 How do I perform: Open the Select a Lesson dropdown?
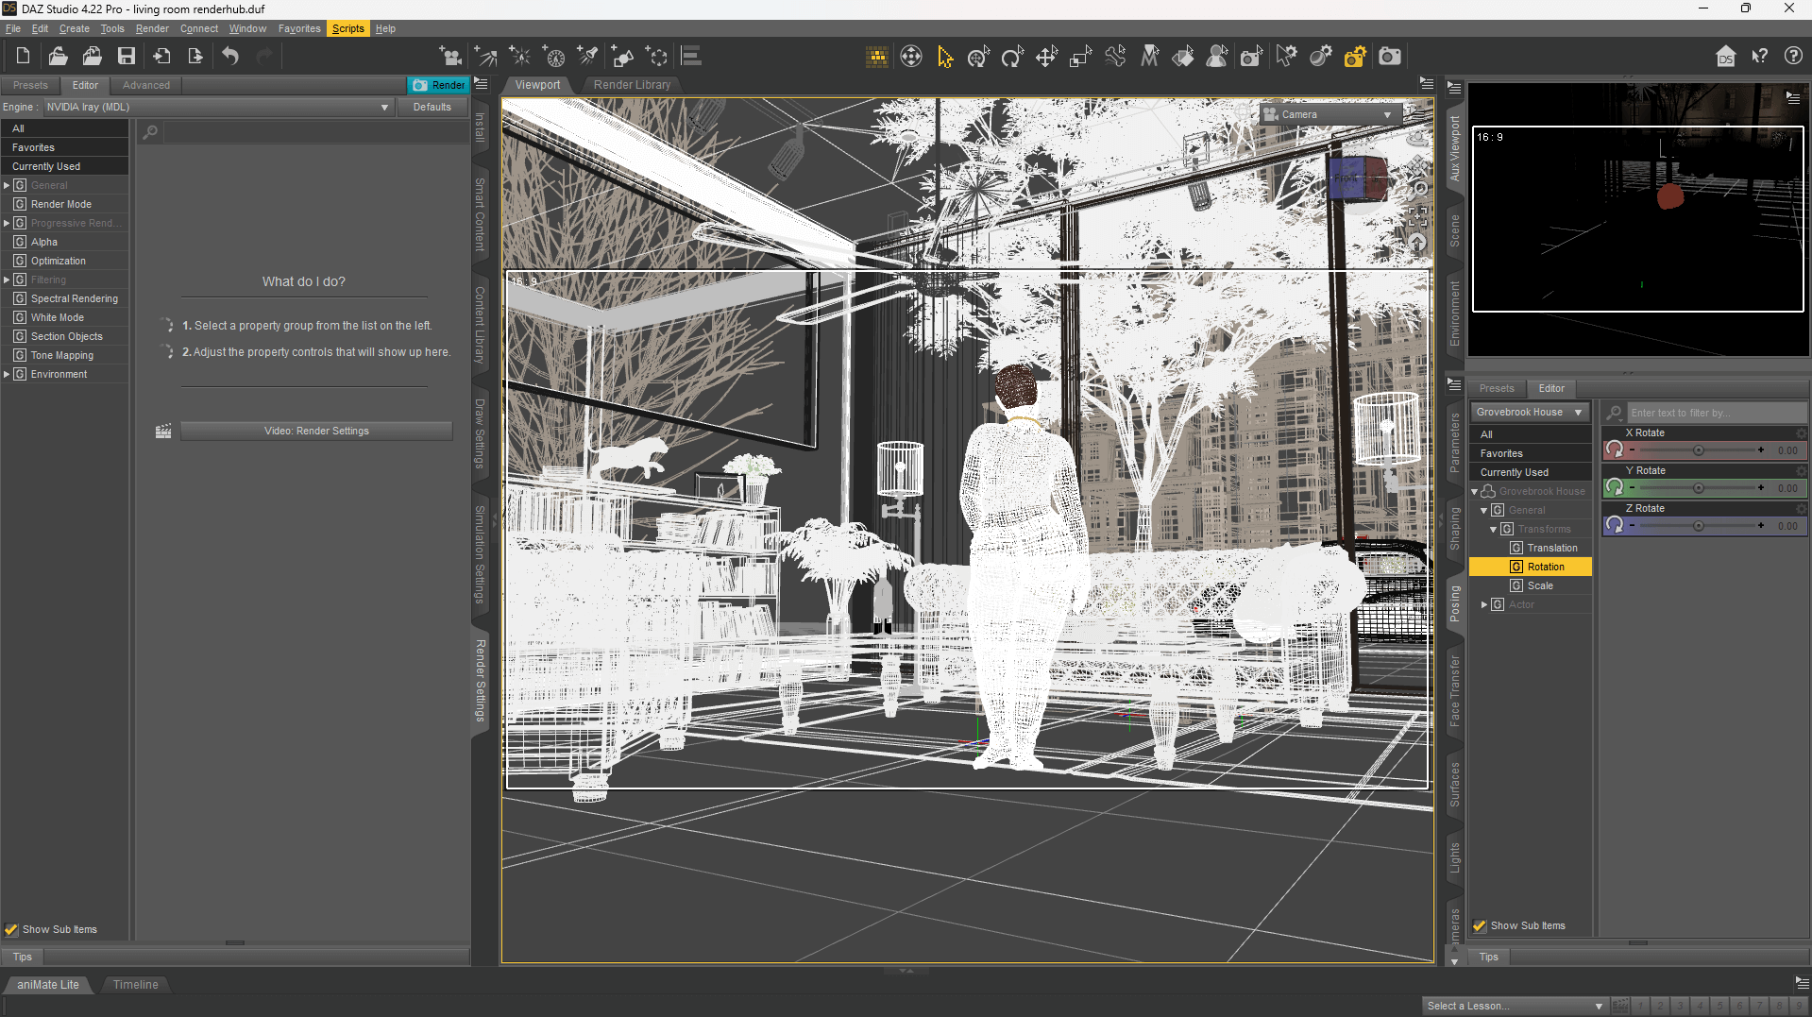[1515, 1006]
